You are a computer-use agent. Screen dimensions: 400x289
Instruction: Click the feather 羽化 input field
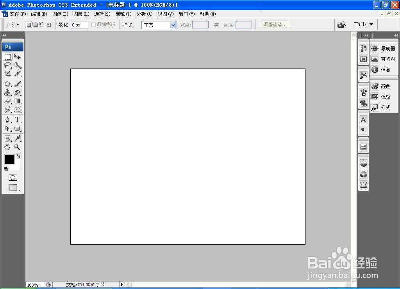79,25
